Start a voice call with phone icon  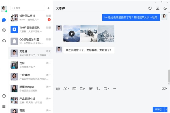click(x=98, y=88)
